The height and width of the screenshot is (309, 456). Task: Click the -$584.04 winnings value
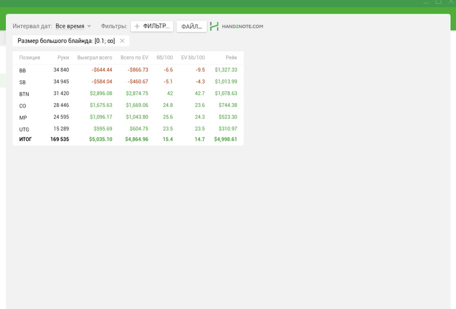pyautogui.click(x=102, y=81)
